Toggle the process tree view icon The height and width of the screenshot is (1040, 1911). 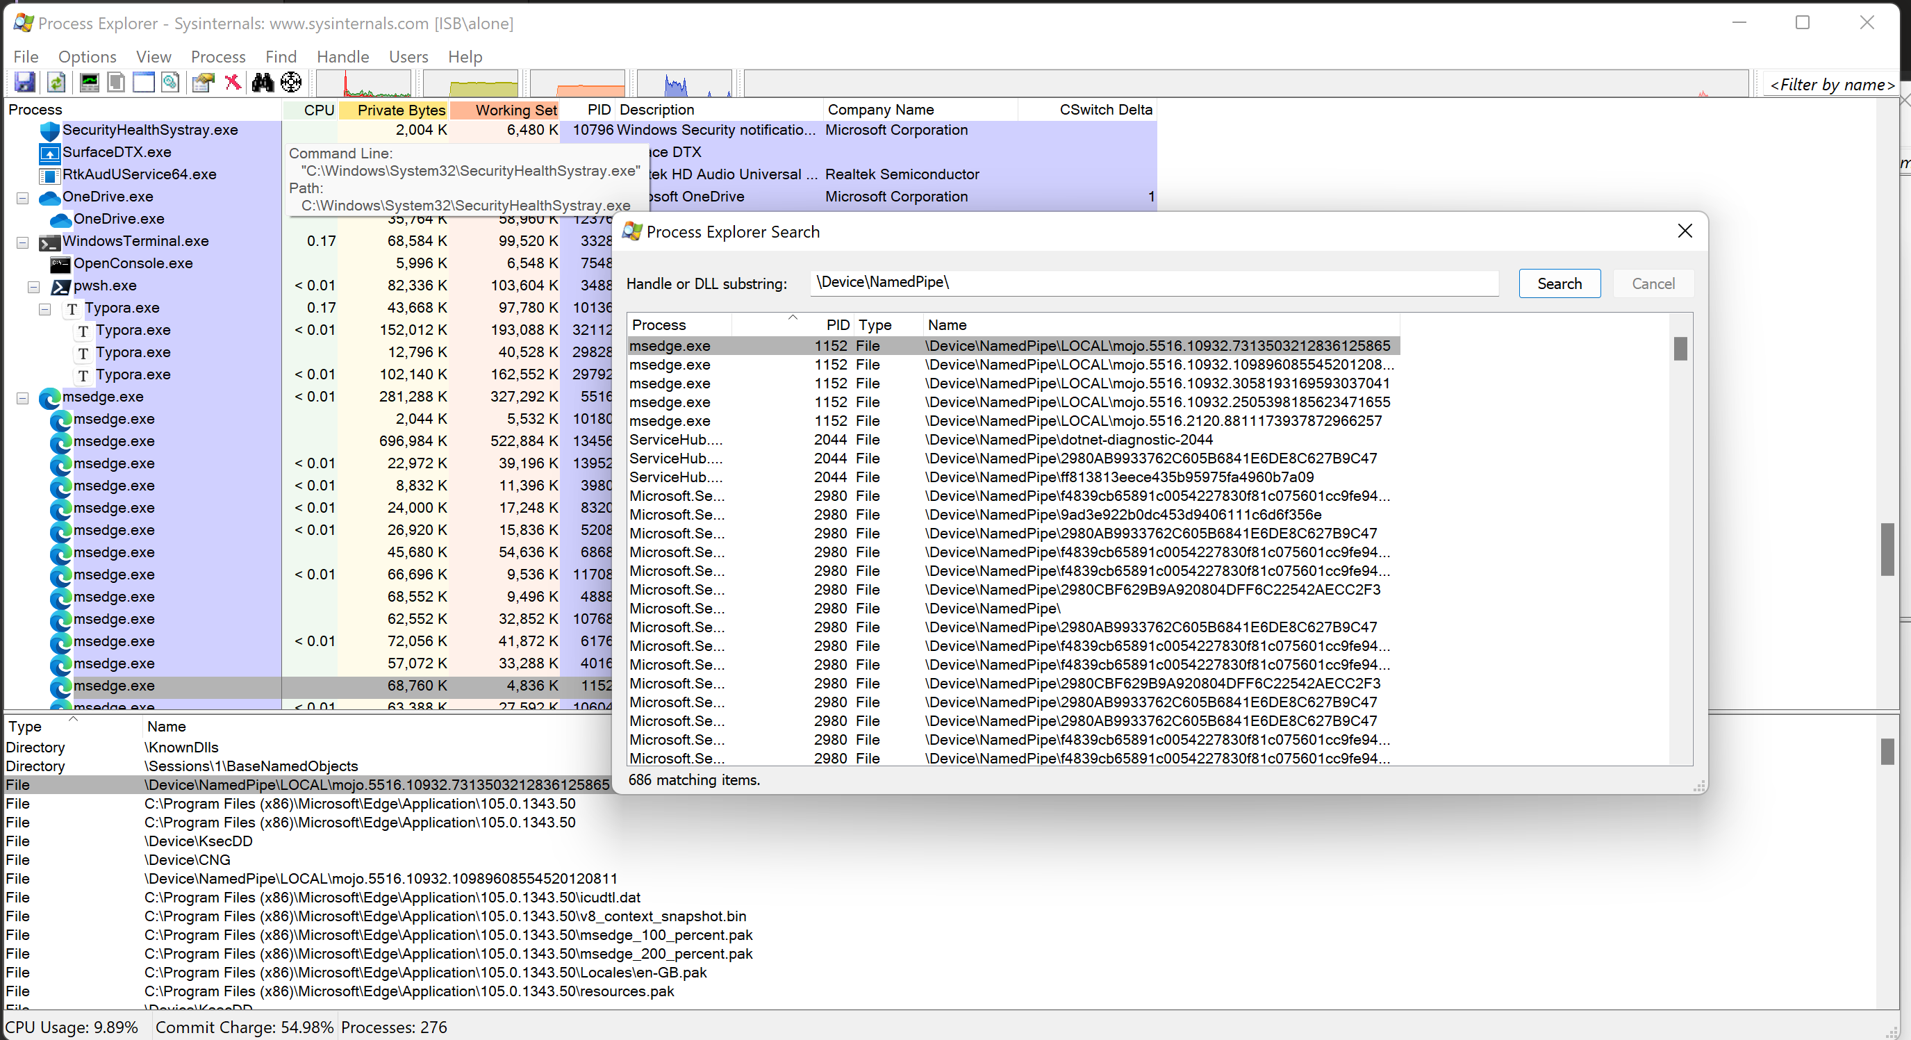click(116, 83)
